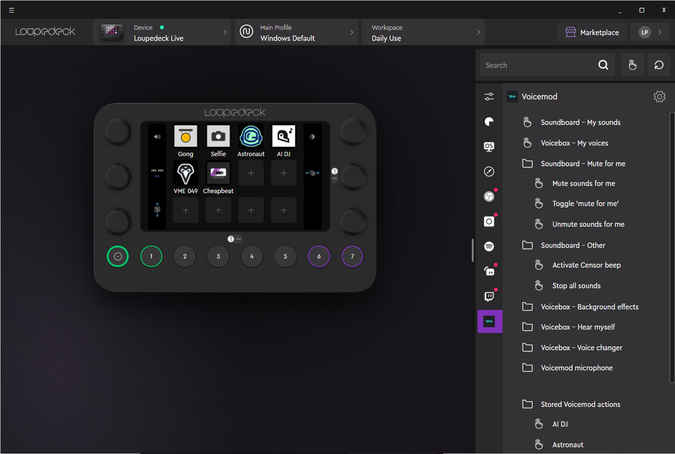
Task: Open the Workspace Daily Use selector
Action: [x=423, y=32]
